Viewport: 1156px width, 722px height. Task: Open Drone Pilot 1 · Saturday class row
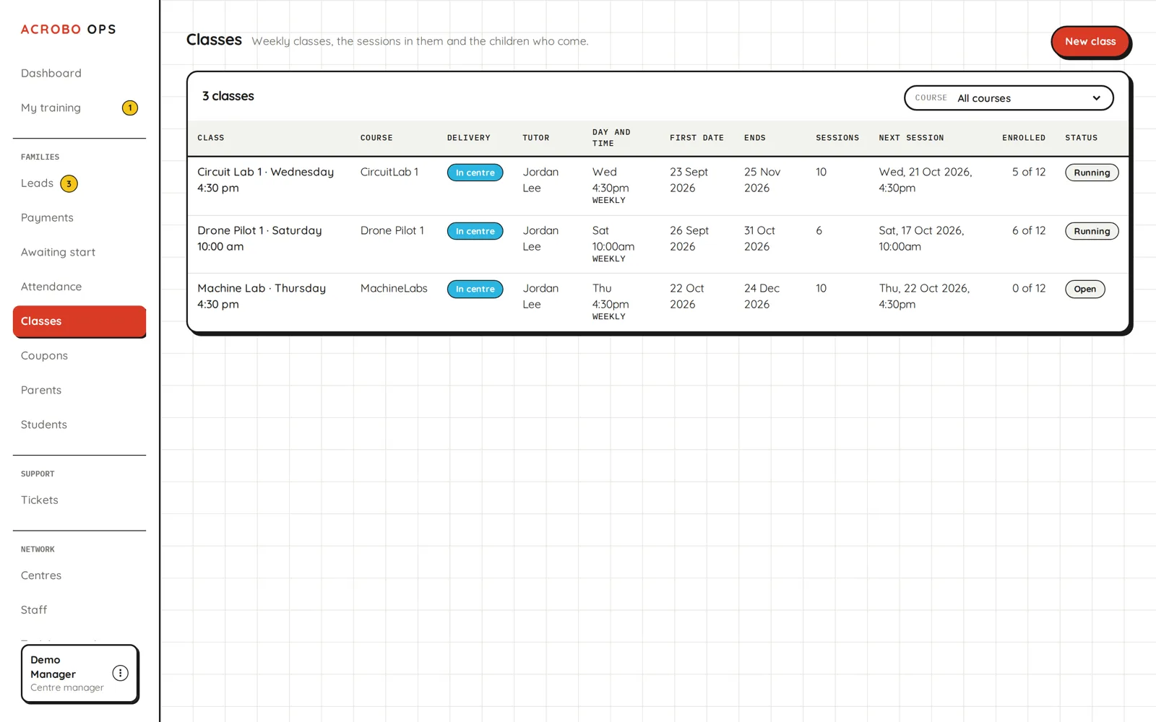[x=657, y=245]
